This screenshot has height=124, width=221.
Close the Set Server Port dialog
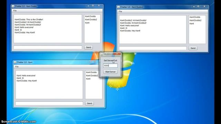click(x=117, y=54)
